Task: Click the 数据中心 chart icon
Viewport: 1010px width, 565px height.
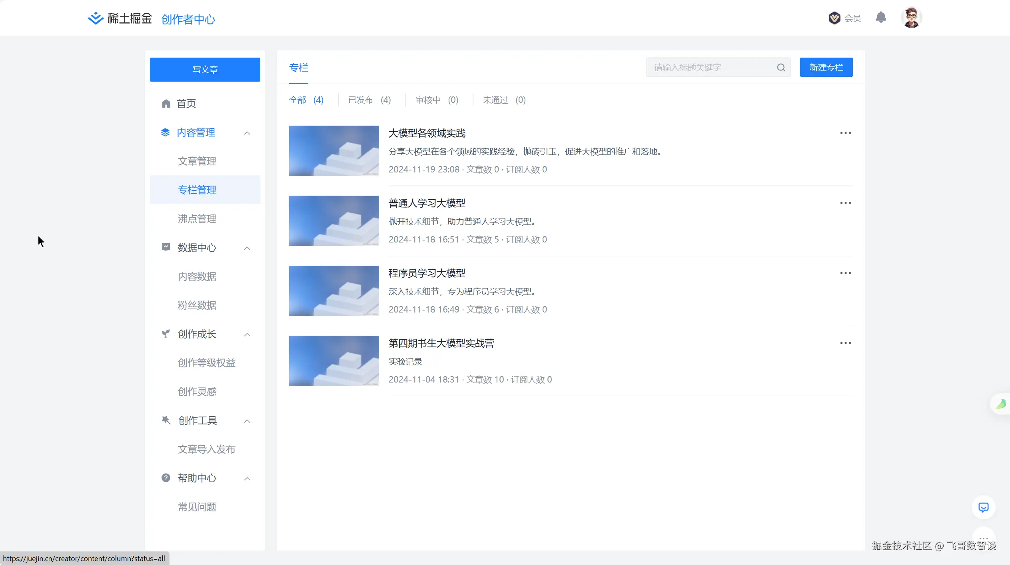Action: coord(166,247)
